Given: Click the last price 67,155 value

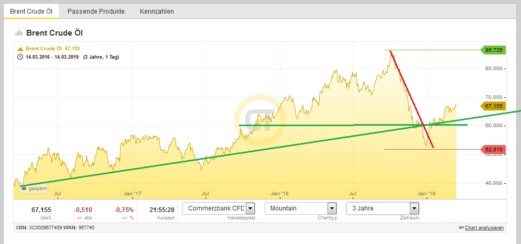Looking at the screenshot, I should [41, 210].
